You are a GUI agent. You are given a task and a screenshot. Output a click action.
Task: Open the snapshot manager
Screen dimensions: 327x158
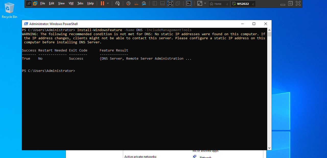144,4
